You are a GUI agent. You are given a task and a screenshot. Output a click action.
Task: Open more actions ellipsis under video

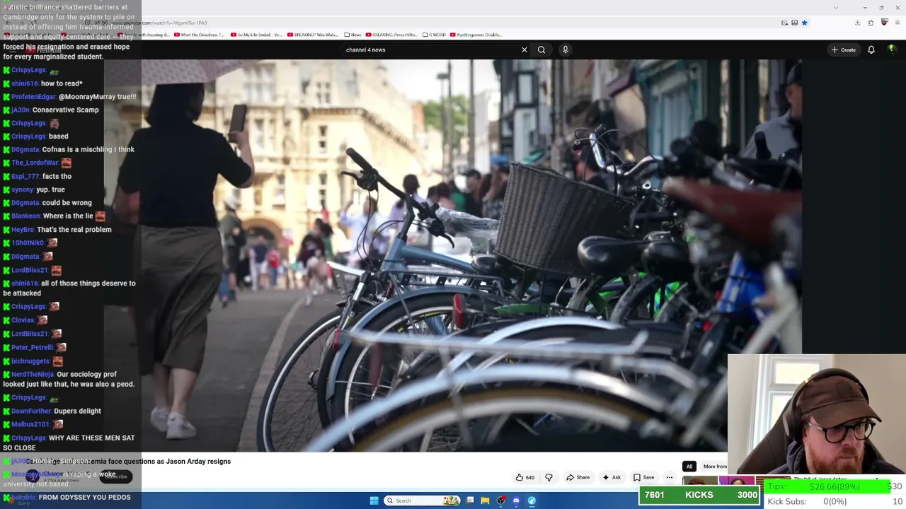coord(669,477)
